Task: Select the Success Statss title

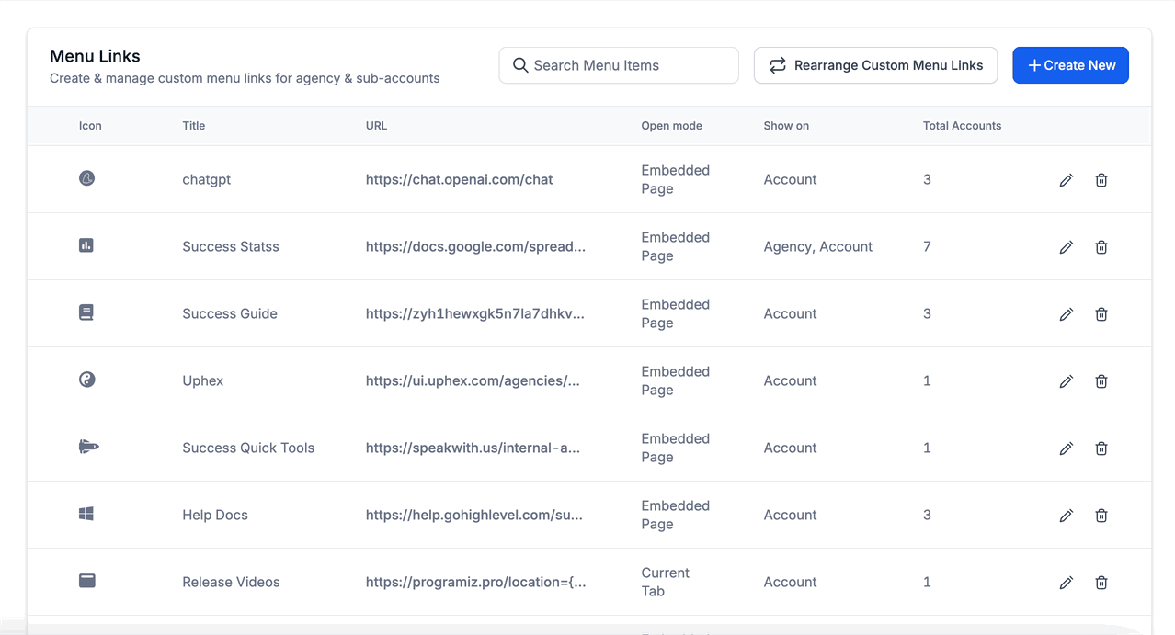Action: pyautogui.click(x=230, y=247)
